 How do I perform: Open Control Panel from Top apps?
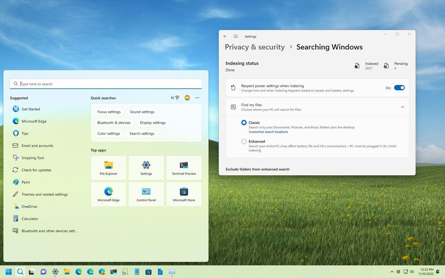click(x=146, y=194)
